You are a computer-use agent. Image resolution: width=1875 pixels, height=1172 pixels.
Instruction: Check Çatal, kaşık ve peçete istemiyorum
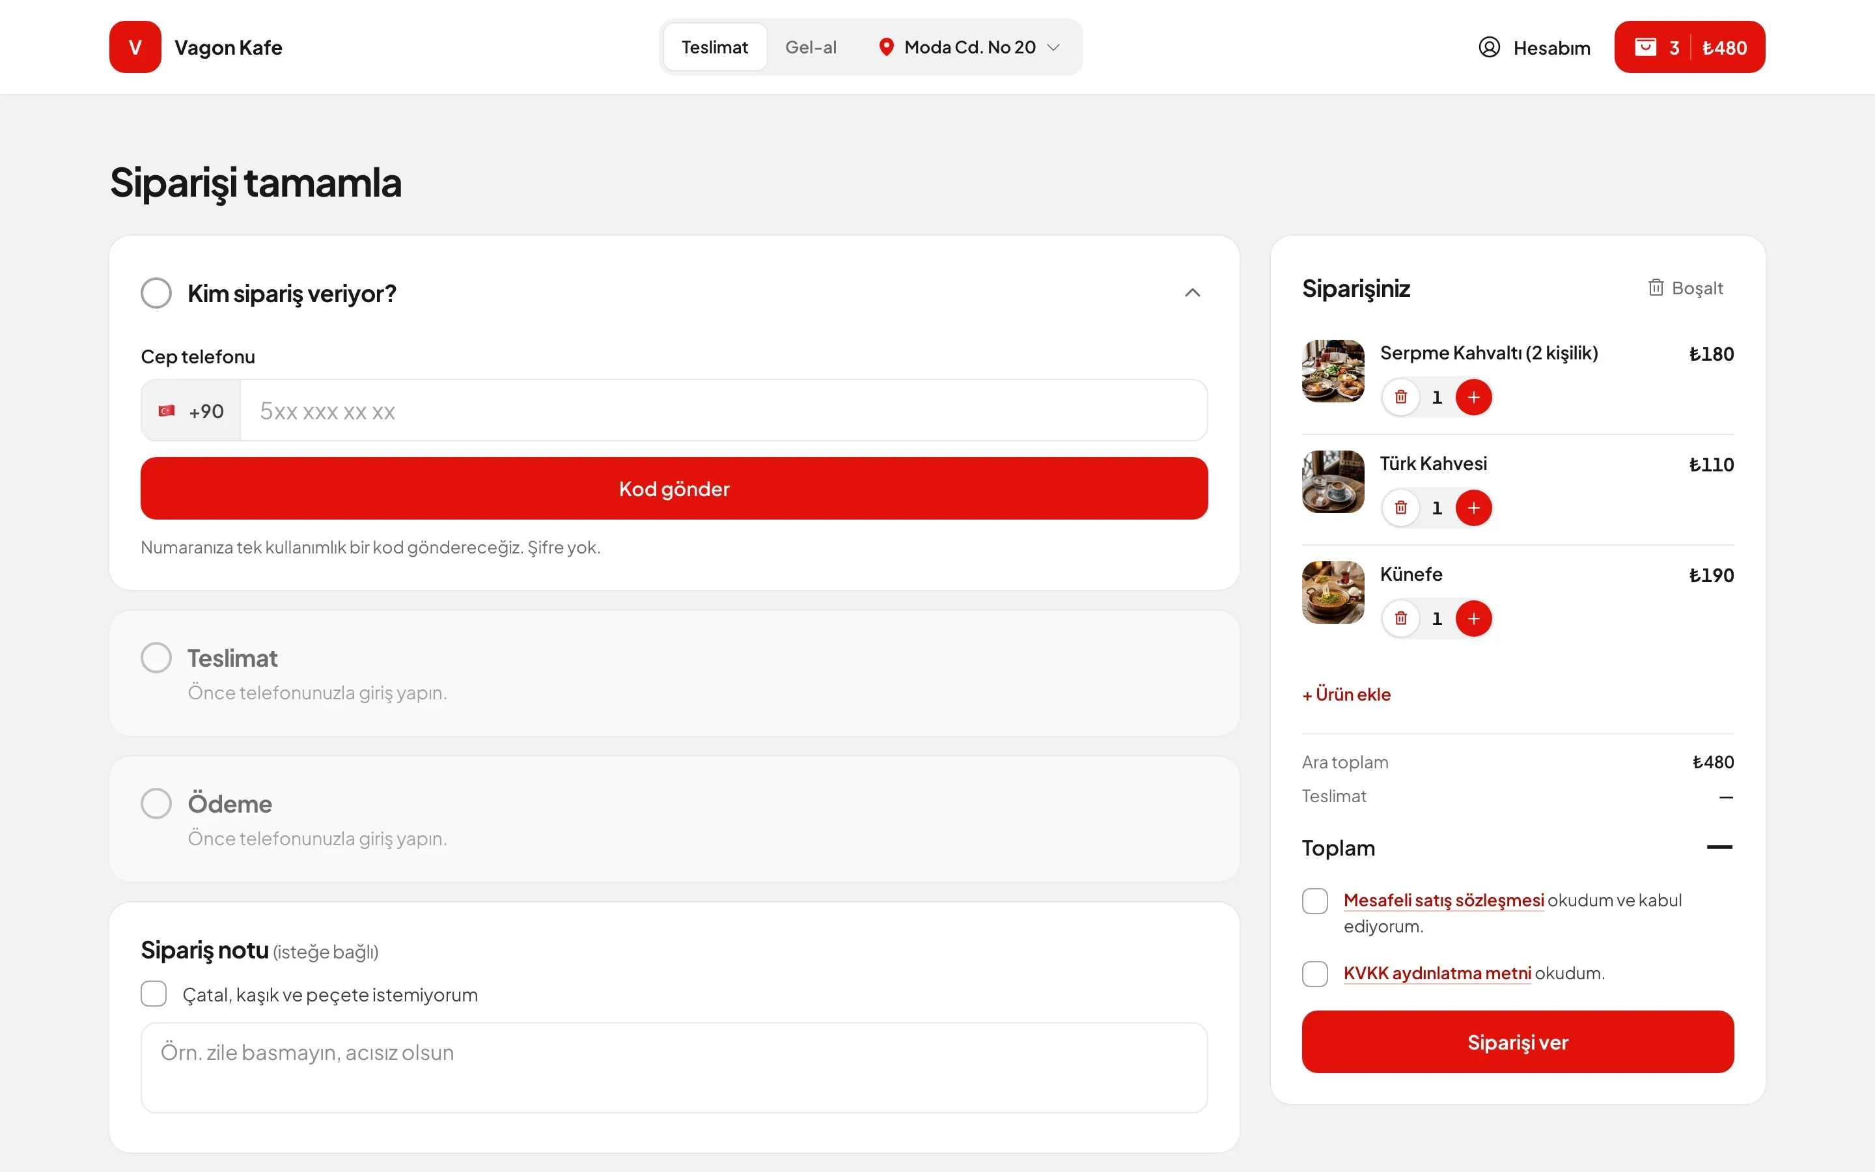154,994
